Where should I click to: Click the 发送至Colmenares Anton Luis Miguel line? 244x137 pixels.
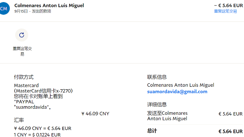[x=167, y=116]
